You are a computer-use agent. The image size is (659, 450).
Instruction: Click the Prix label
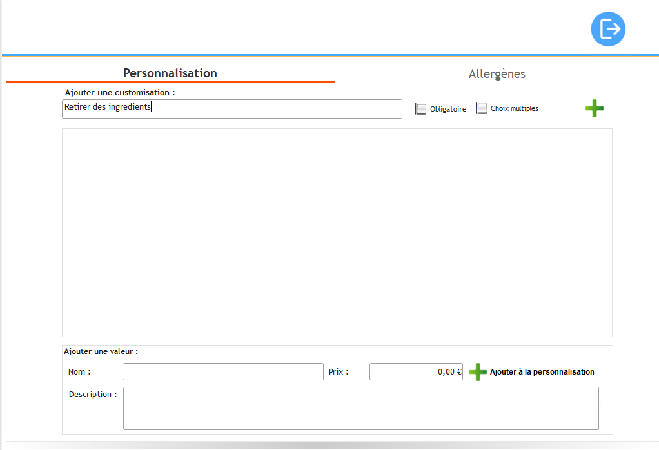click(x=338, y=372)
